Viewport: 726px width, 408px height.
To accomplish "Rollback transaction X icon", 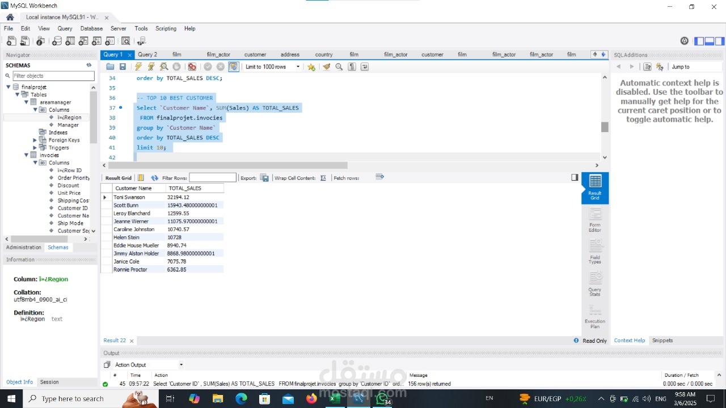I will [x=221, y=67].
